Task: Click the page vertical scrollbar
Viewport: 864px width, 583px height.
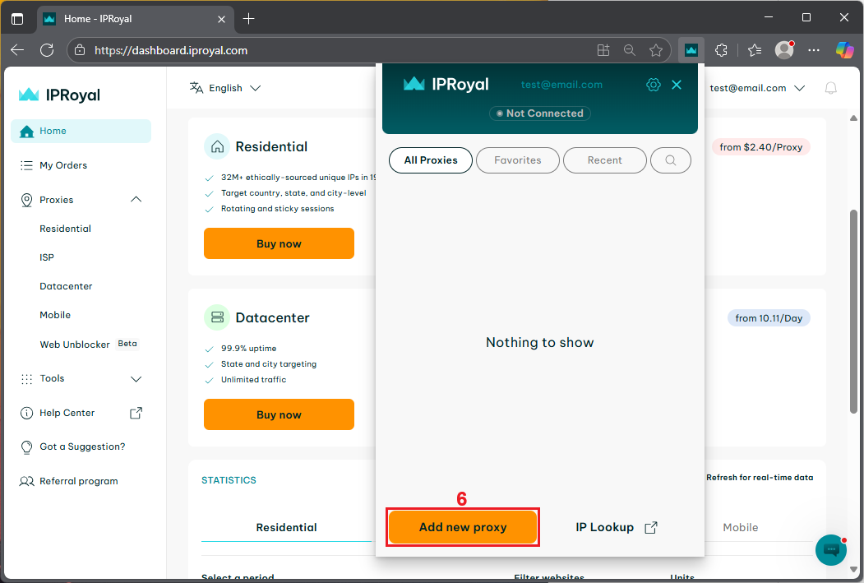Action: (853, 312)
